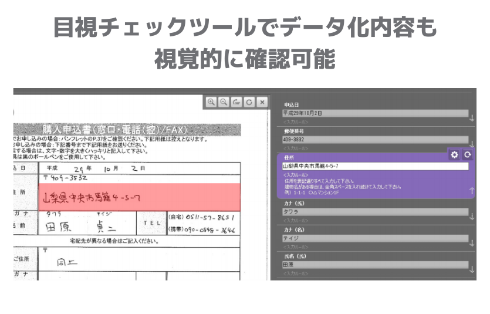The width and height of the screenshot is (490, 314).
Task: Select the カナ（名） field containing テイジ
Action: click(x=375, y=238)
